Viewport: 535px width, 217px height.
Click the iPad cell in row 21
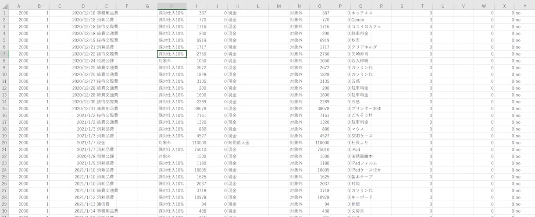pos(361,150)
